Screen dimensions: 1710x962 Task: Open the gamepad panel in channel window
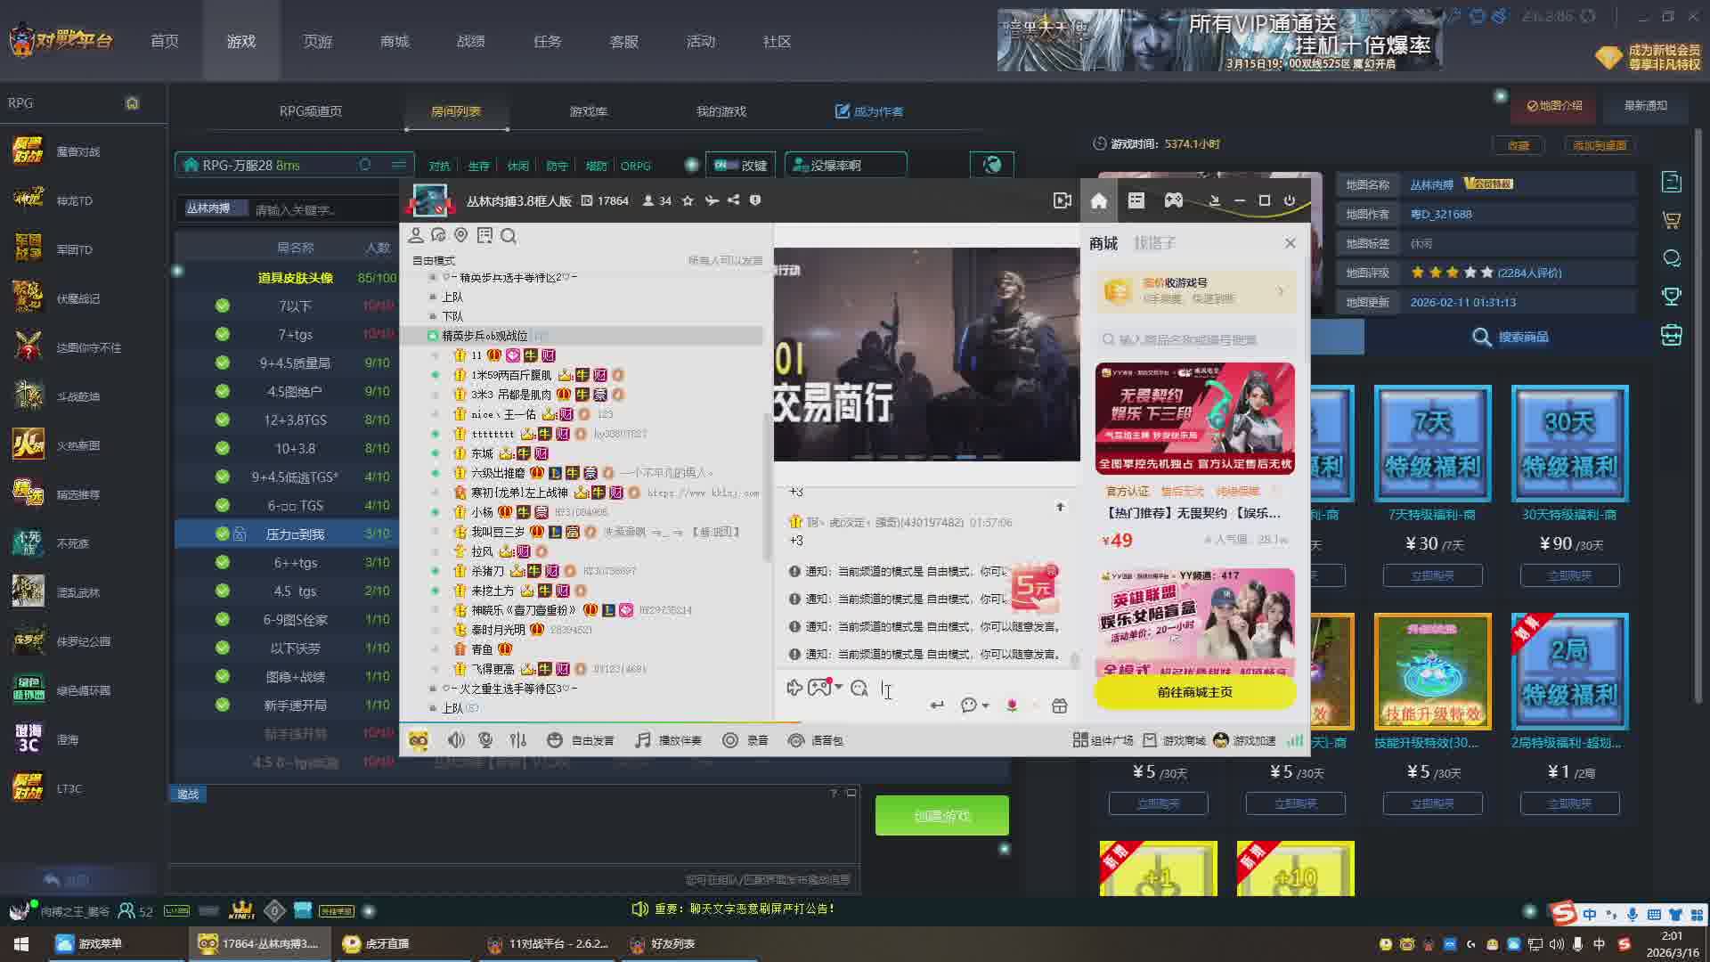(1174, 200)
